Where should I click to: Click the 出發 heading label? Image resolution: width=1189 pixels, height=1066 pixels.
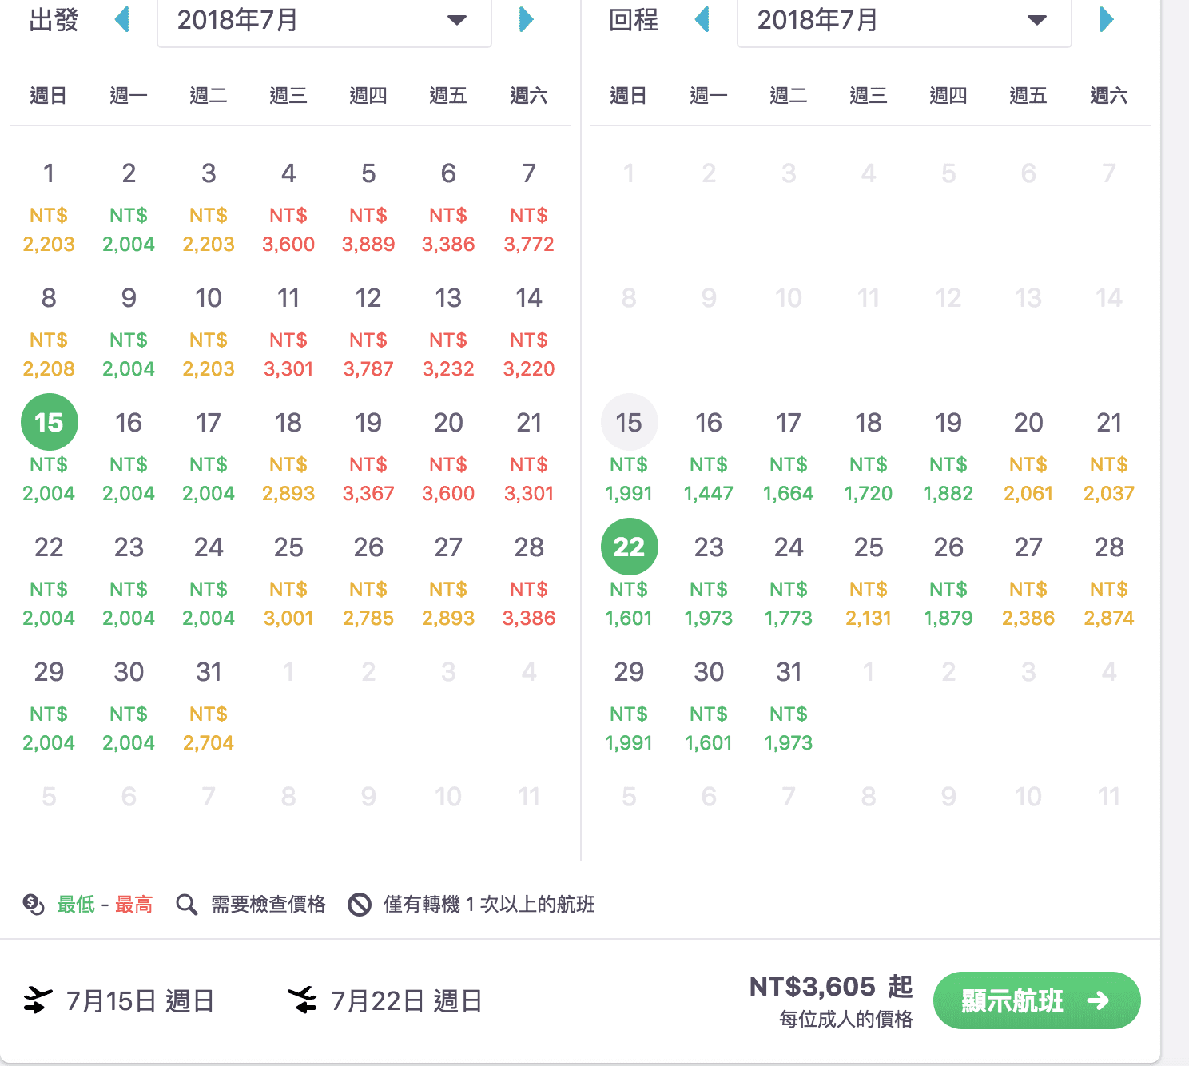(x=54, y=19)
